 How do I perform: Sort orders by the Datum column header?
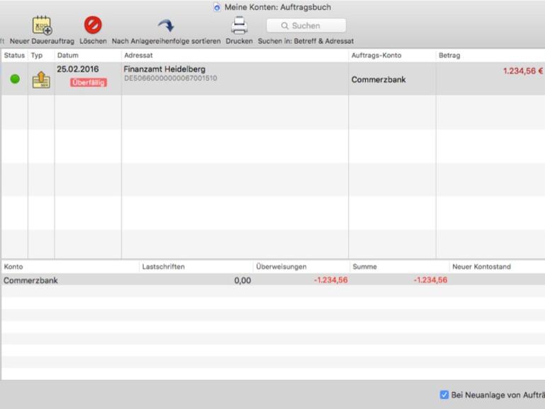88,55
